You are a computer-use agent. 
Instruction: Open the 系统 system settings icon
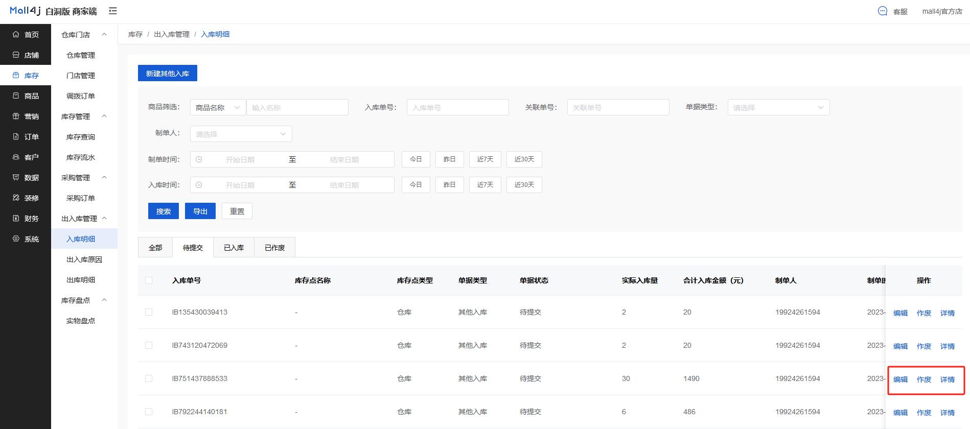(16, 239)
